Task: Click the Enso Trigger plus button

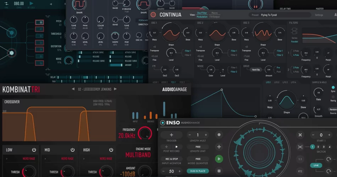Action: [x=171, y=135]
